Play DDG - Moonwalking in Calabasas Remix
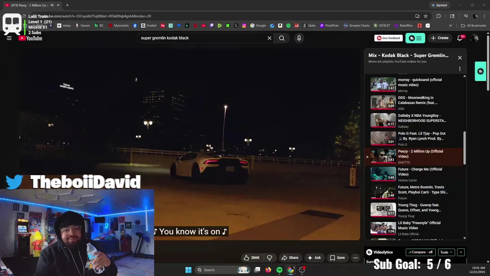 click(415, 103)
